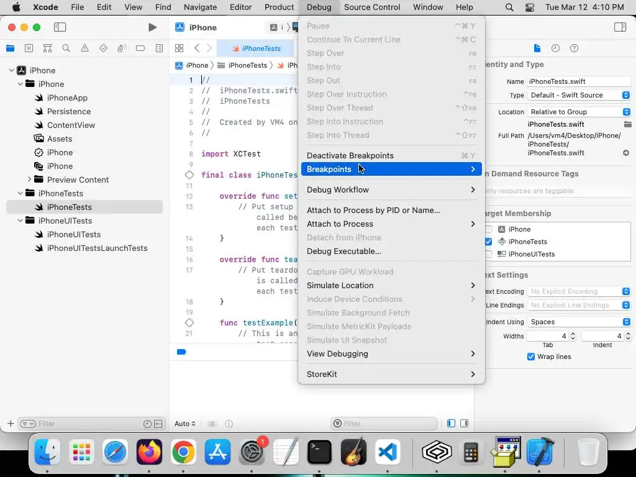Open the Indent Using Spaces dropdown

point(579,322)
